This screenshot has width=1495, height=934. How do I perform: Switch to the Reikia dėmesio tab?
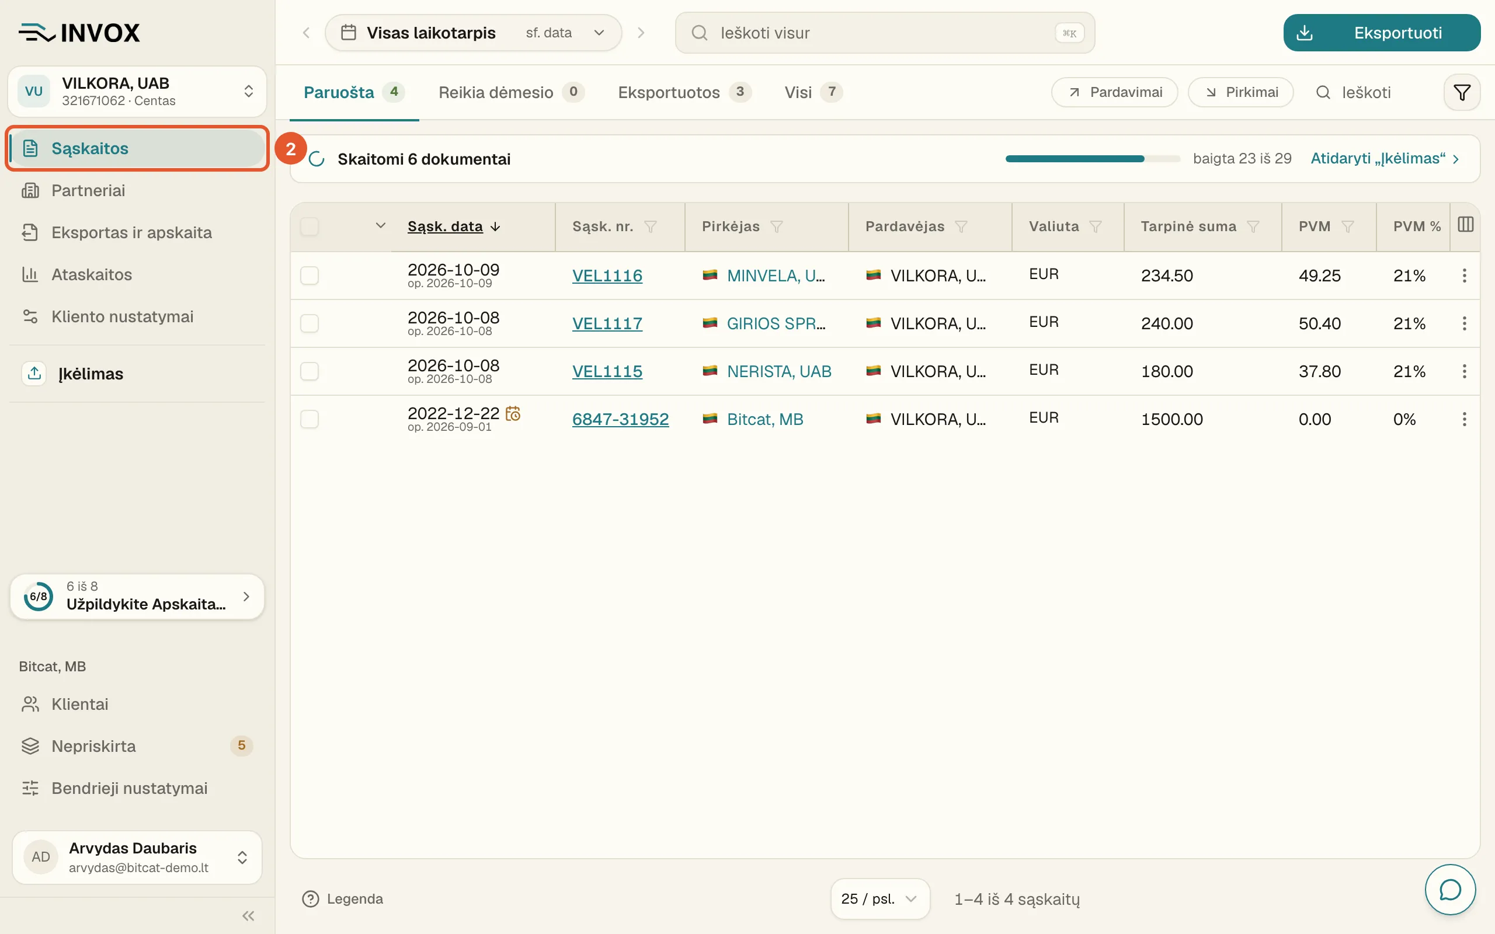click(511, 93)
